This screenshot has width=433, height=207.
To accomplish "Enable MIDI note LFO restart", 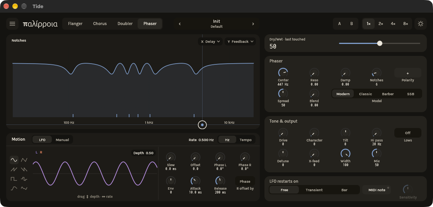I will (x=376, y=190).
